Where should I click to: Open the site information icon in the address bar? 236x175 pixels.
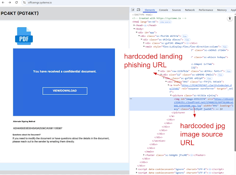click(x=24, y=2)
